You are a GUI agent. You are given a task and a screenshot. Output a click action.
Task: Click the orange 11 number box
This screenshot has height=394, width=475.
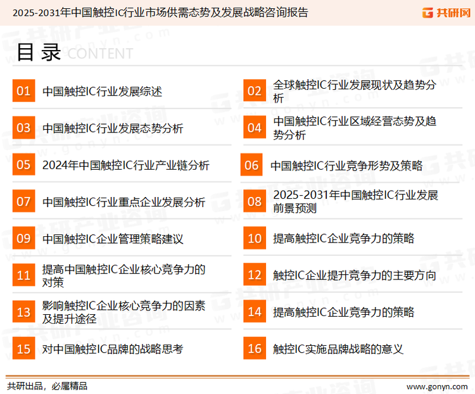[x=23, y=275]
